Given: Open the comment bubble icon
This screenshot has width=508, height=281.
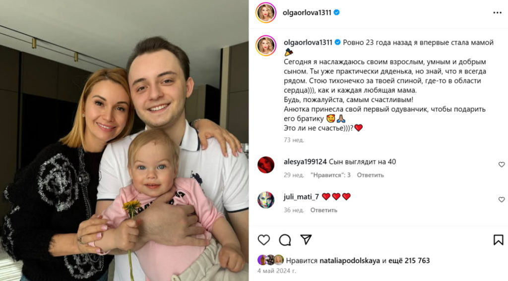Looking at the screenshot, I should [285, 240].
